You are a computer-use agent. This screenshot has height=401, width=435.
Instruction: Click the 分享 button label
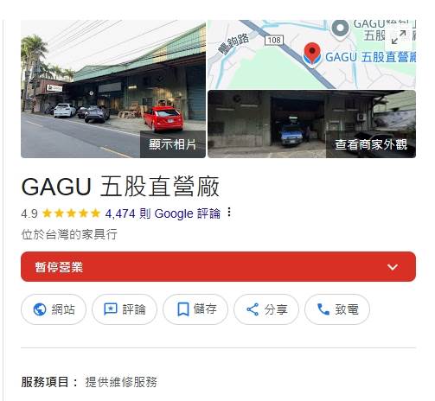tap(276, 309)
